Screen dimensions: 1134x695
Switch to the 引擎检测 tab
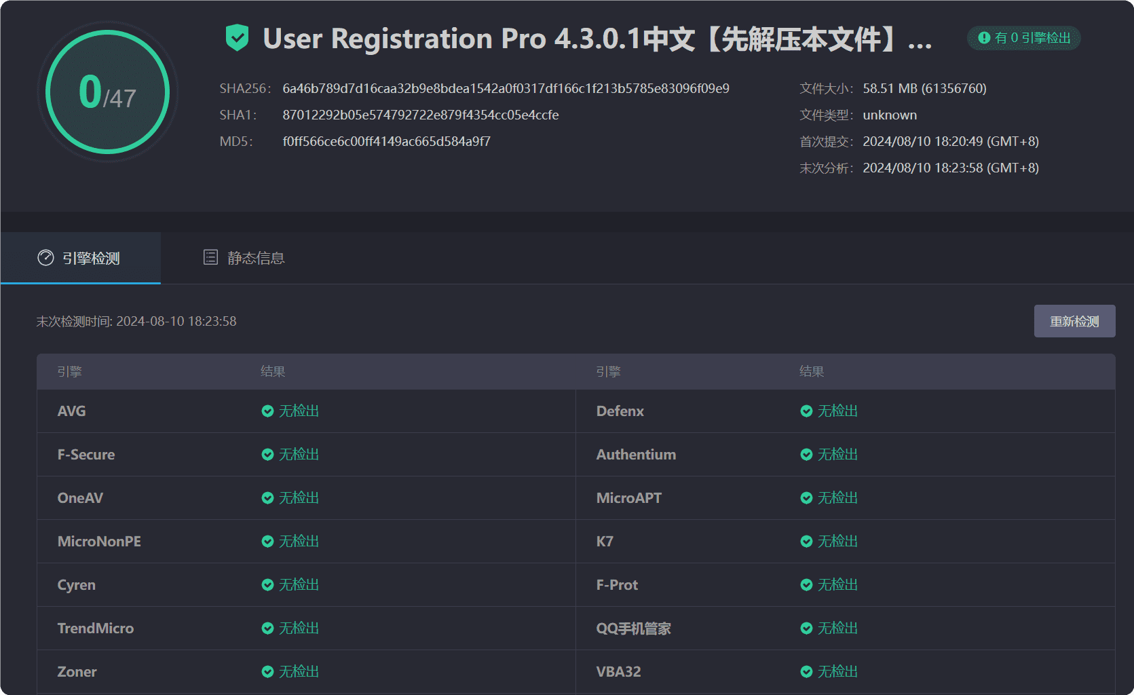[80, 258]
